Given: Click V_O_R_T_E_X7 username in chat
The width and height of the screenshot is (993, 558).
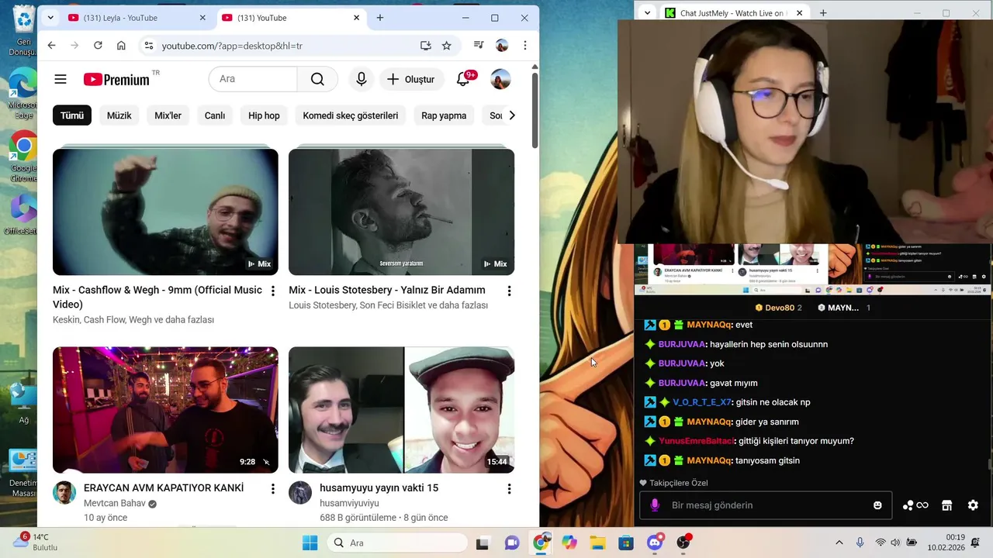Looking at the screenshot, I should (x=702, y=402).
